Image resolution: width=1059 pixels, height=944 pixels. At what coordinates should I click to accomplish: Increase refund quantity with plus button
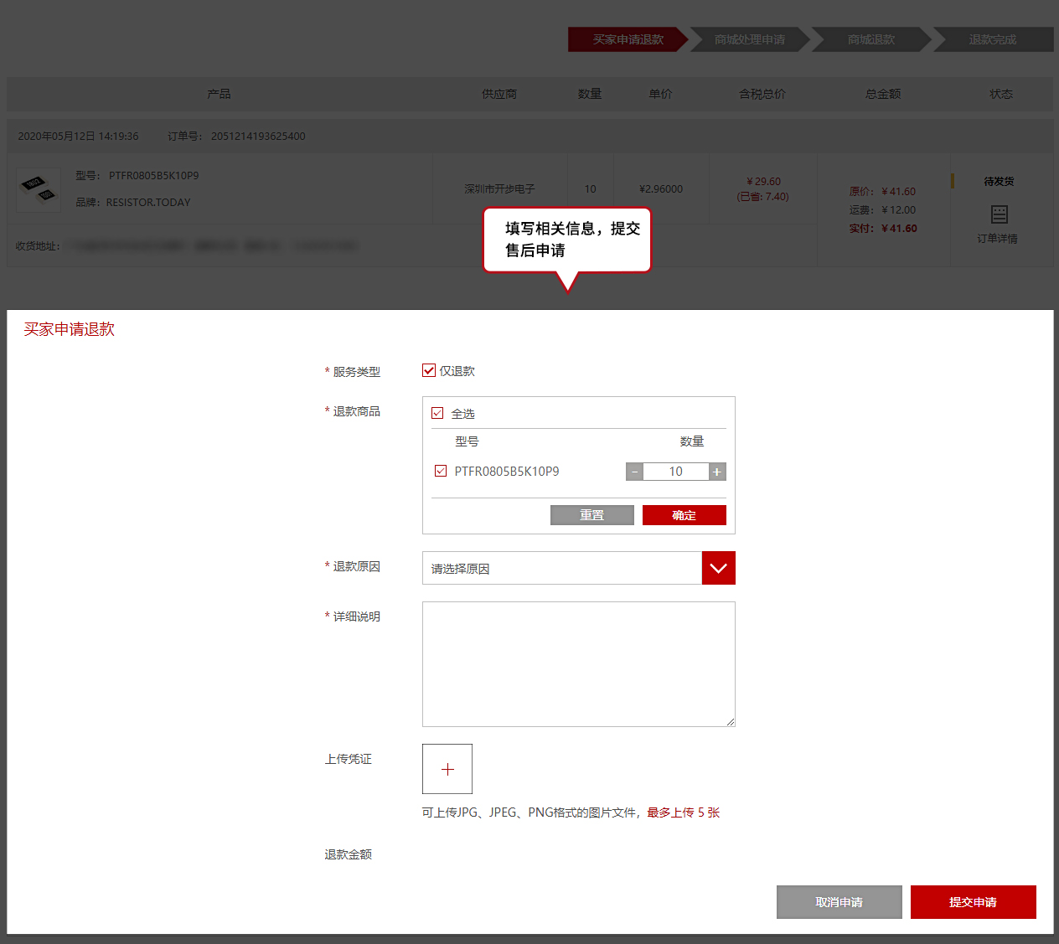717,472
